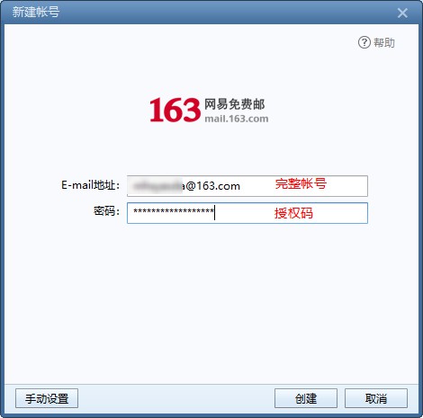Screen dimensions: 423x418
Task: Focus the 密码 password input field
Action: point(247,213)
